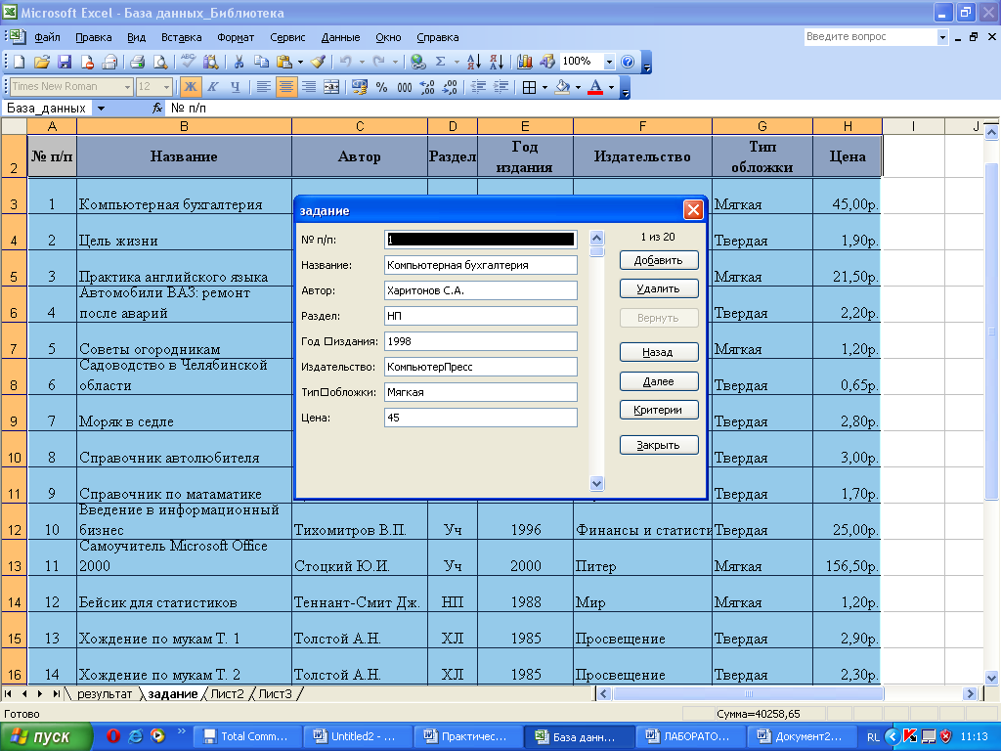Image resolution: width=1001 pixels, height=751 pixels.
Task: Show the Drawing toolbar
Action: point(547,62)
